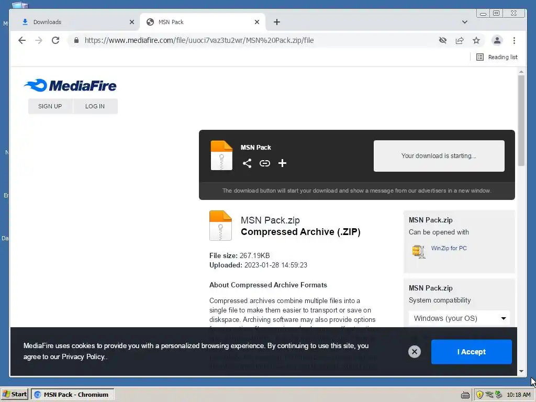Click the 'Can be opened with' label
Image resolution: width=536 pixels, height=402 pixels.
[439, 232]
